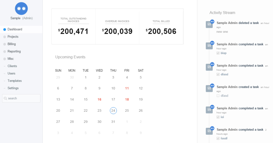Uncheck the 'blap' task checkbox
The width and height of the screenshot is (273, 143).
coord(218,53)
